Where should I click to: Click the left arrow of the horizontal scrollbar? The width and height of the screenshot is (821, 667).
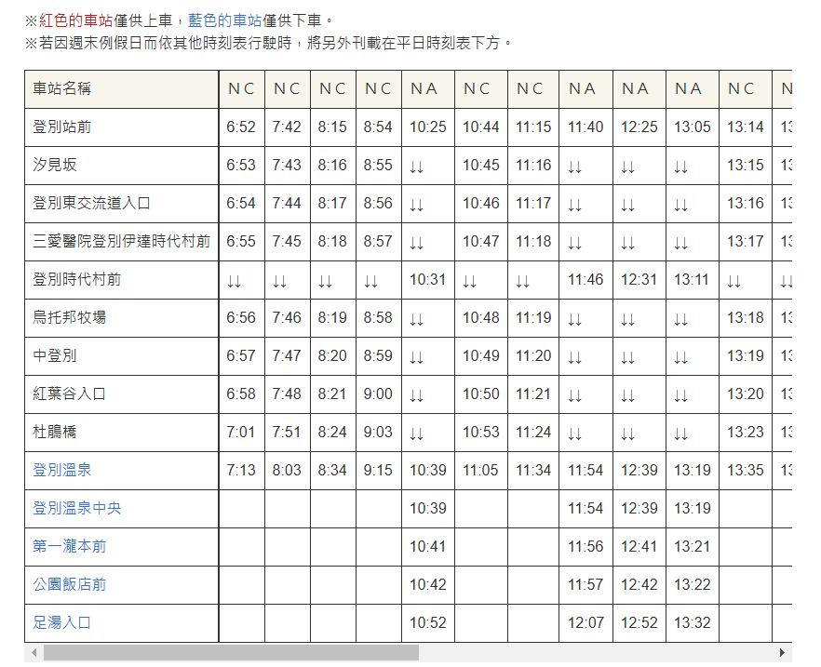tap(34, 653)
